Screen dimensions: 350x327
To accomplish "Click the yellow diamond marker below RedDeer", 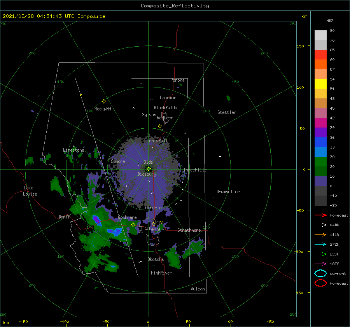I will tap(160, 126).
